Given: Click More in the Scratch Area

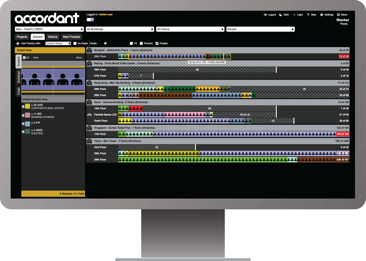Looking at the screenshot, I should [79, 57].
